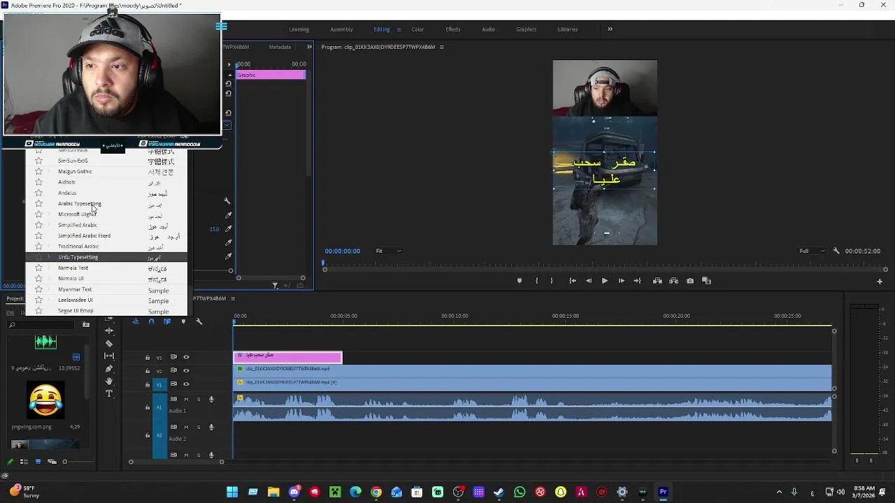
Task: Toggle insert sequences as nests icon
Action: coord(136,321)
